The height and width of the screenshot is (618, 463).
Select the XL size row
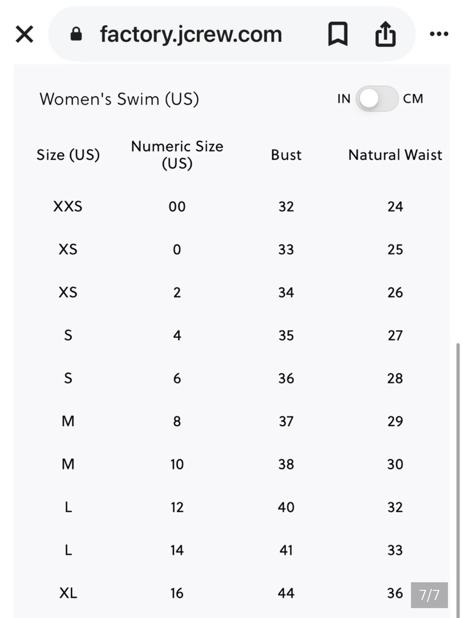231,593
